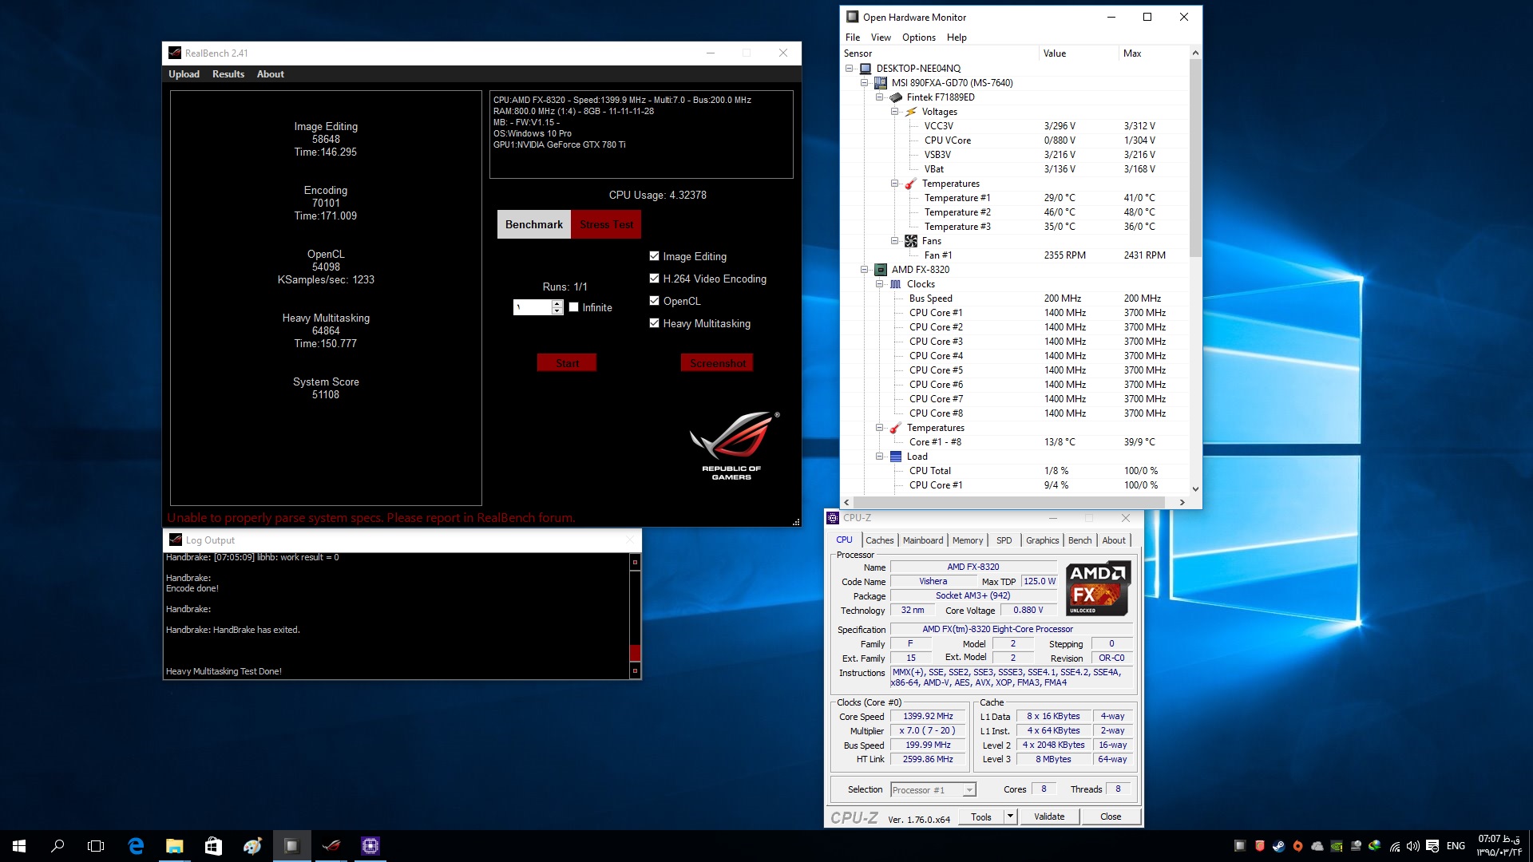This screenshot has height=862, width=1533.
Task: Open the Upload menu in RealBench
Action: 184,74
